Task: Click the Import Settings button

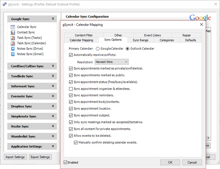Action: click(15, 157)
